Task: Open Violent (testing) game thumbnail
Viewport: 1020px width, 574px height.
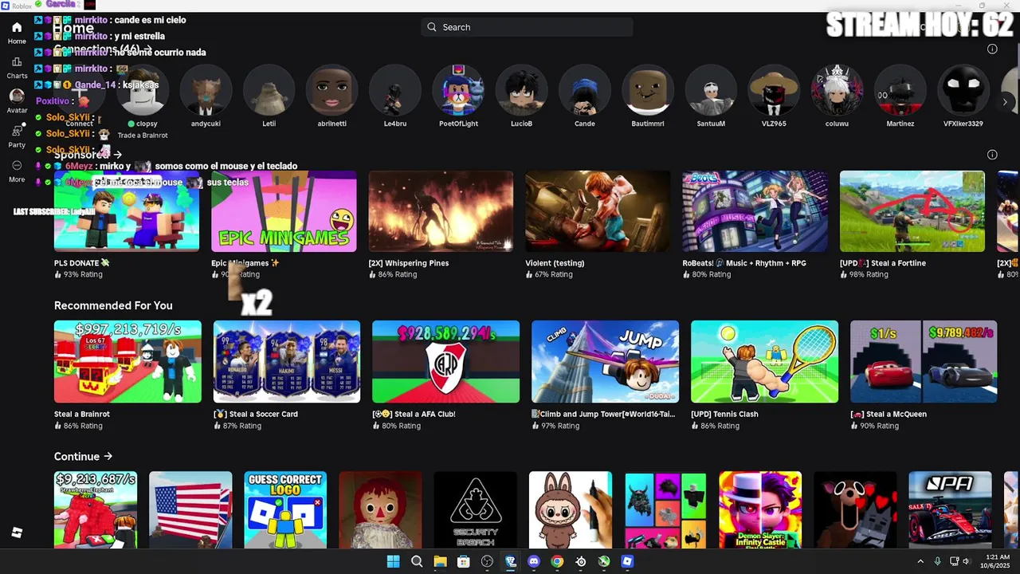Action: (x=598, y=211)
